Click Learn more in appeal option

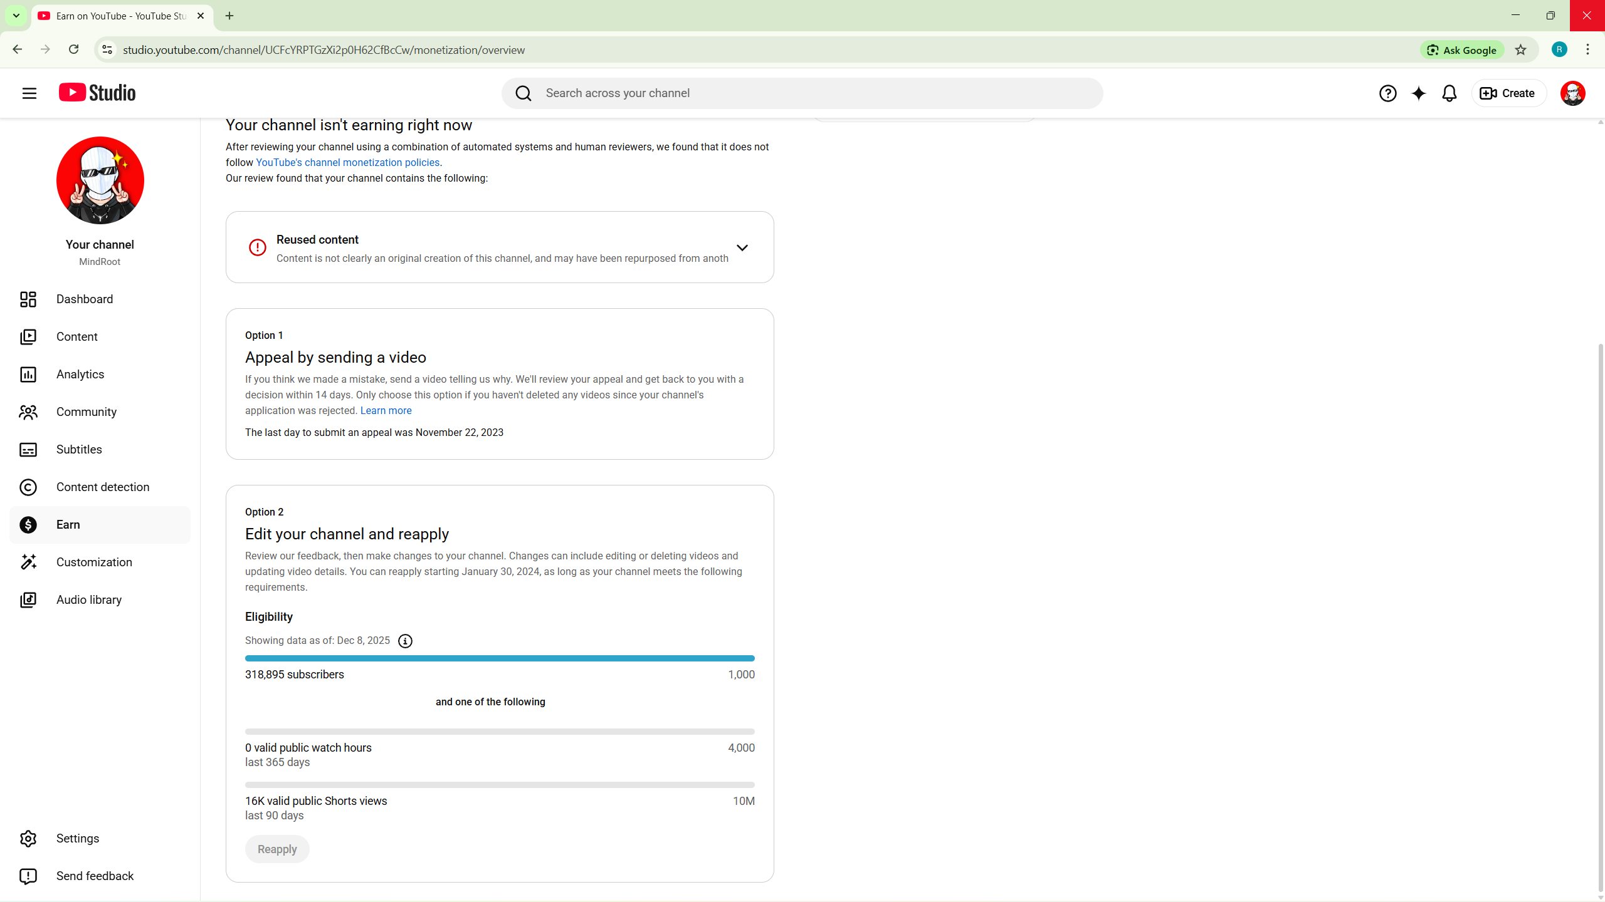coord(386,411)
